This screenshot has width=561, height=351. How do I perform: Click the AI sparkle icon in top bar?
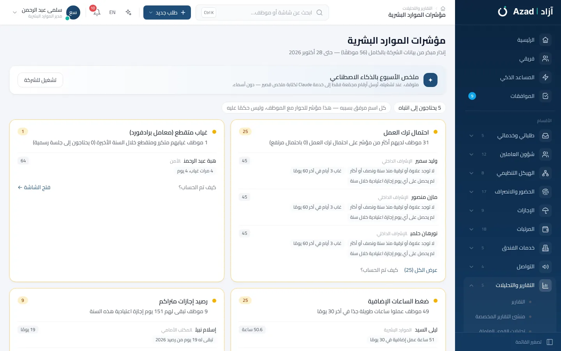tap(129, 12)
